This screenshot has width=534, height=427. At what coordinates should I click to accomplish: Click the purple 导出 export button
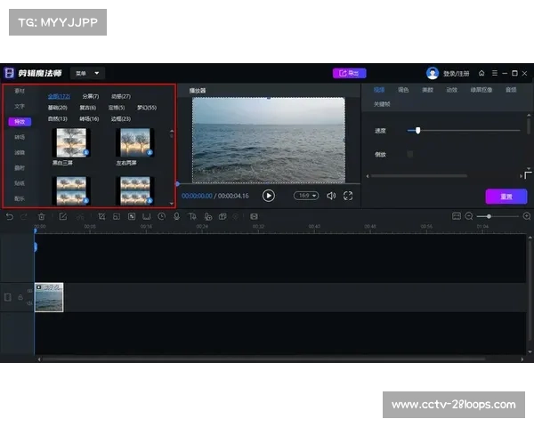349,73
